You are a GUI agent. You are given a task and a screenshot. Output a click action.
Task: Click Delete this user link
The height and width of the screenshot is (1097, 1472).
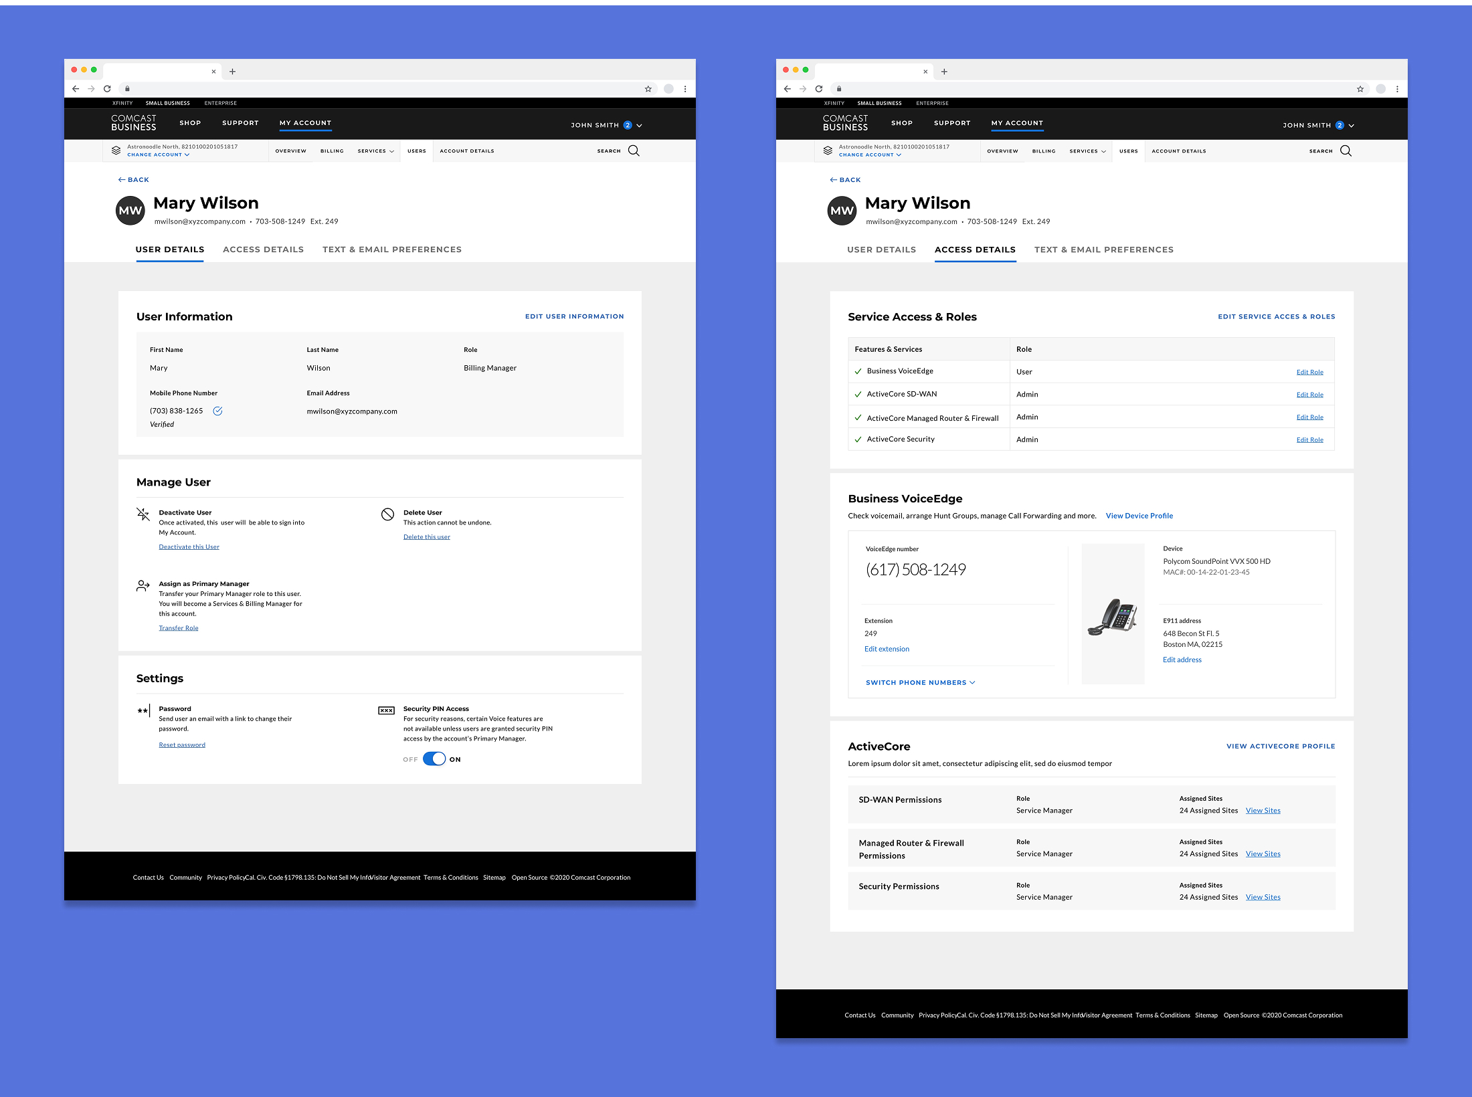427,536
